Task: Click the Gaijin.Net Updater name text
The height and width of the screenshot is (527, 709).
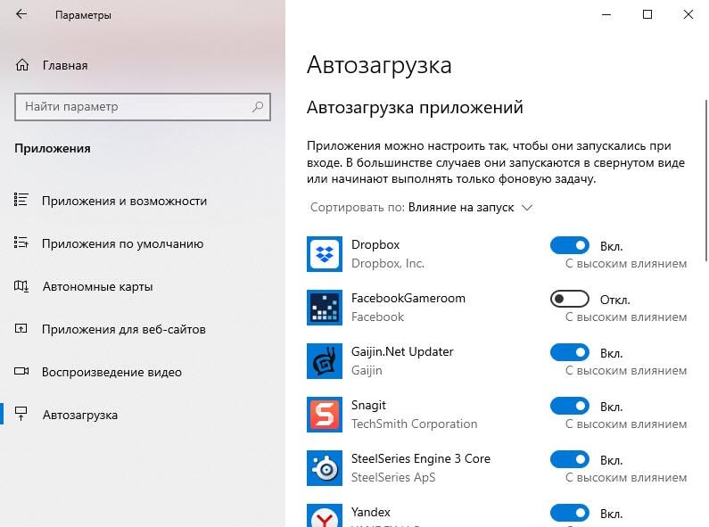Action: (402, 351)
